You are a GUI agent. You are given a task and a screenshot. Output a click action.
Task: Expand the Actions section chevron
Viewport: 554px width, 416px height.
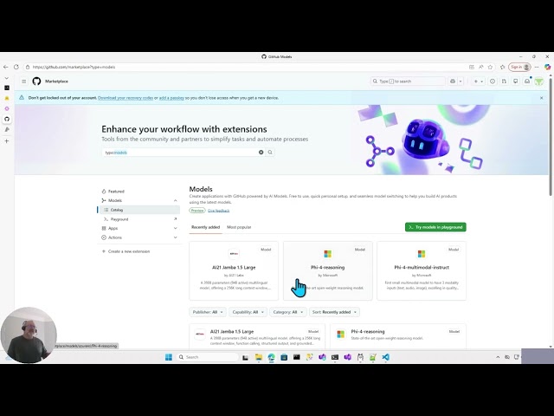coord(175,237)
